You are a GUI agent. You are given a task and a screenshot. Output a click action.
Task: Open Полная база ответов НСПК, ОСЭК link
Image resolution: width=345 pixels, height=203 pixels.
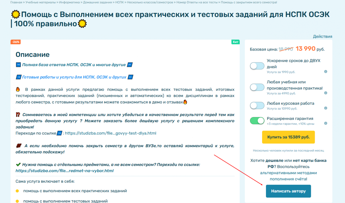[74, 65]
